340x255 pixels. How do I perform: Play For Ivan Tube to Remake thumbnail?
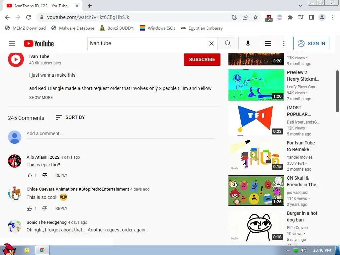[x=256, y=155]
